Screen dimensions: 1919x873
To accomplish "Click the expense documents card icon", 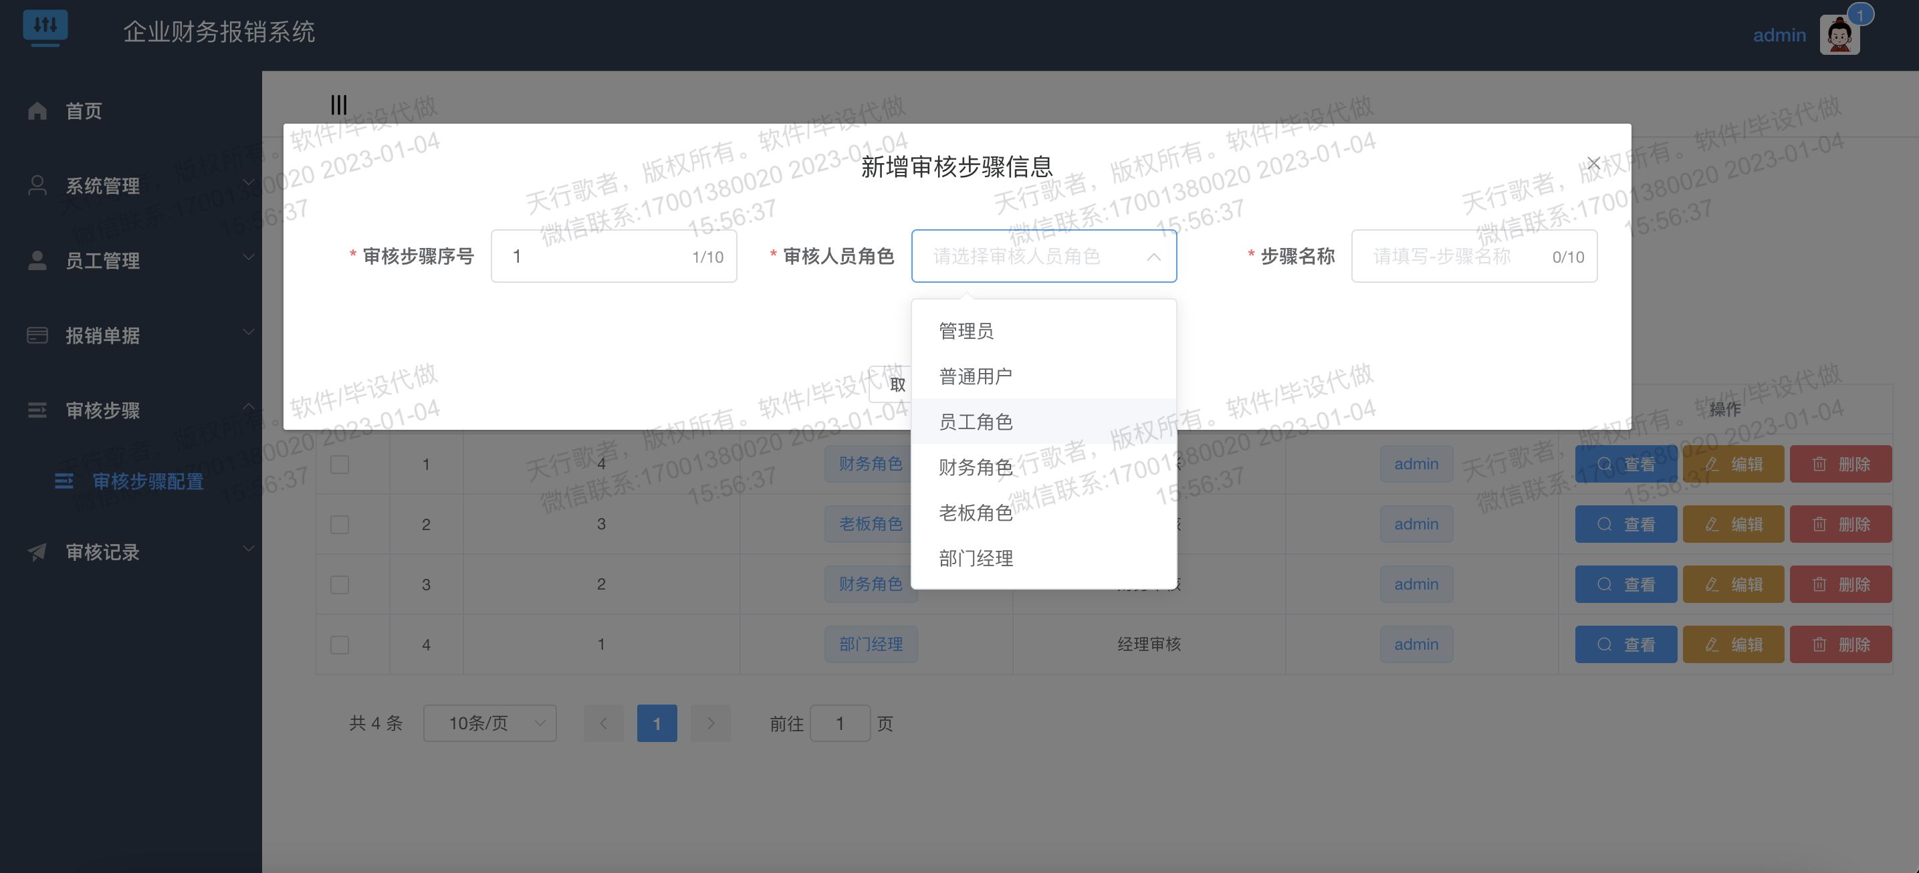I will pos(37,335).
